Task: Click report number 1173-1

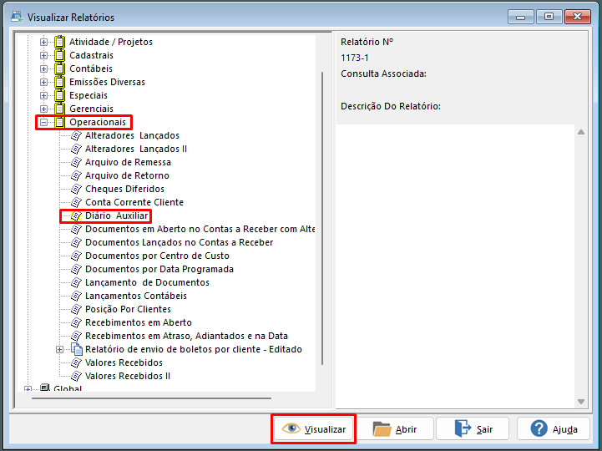Action: point(354,58)
